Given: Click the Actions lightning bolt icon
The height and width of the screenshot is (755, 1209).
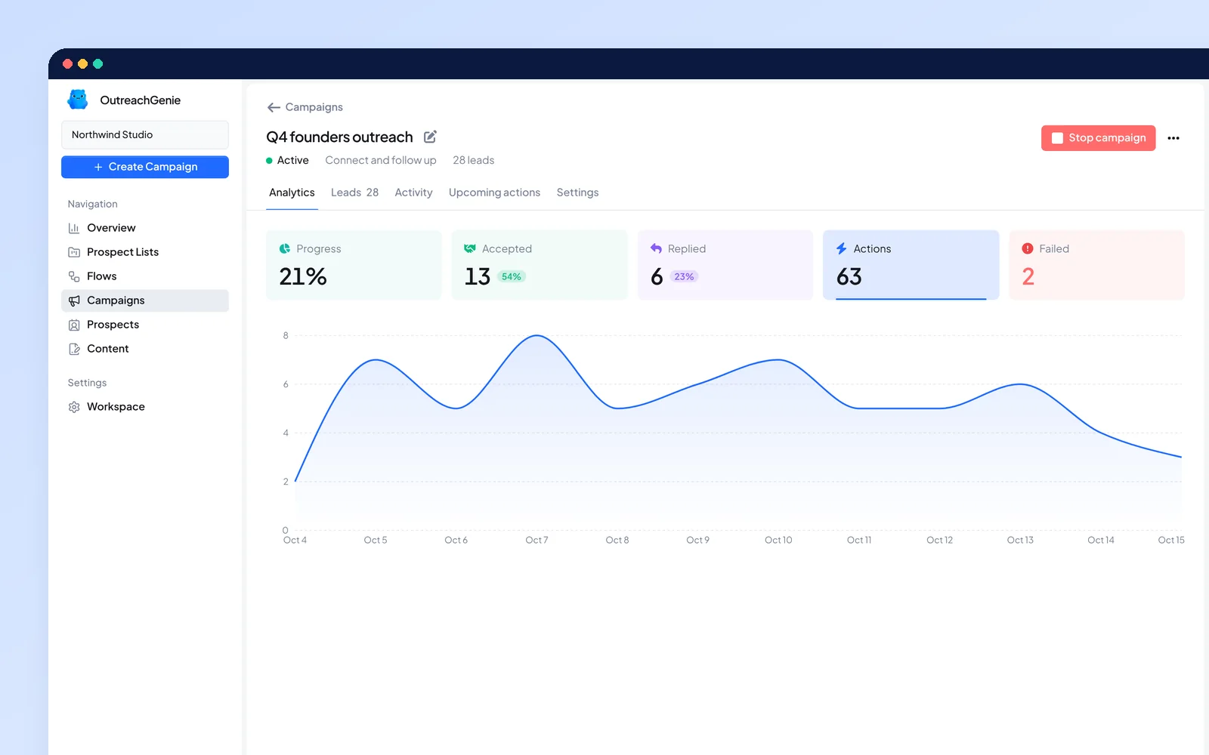Looking at the screenshot, I should pos(842,248).
